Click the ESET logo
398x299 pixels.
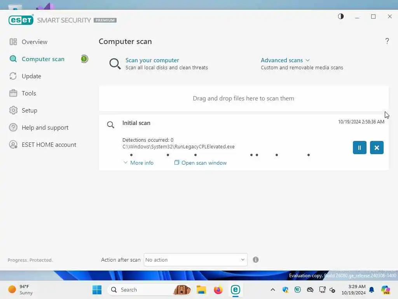(21, 20)
